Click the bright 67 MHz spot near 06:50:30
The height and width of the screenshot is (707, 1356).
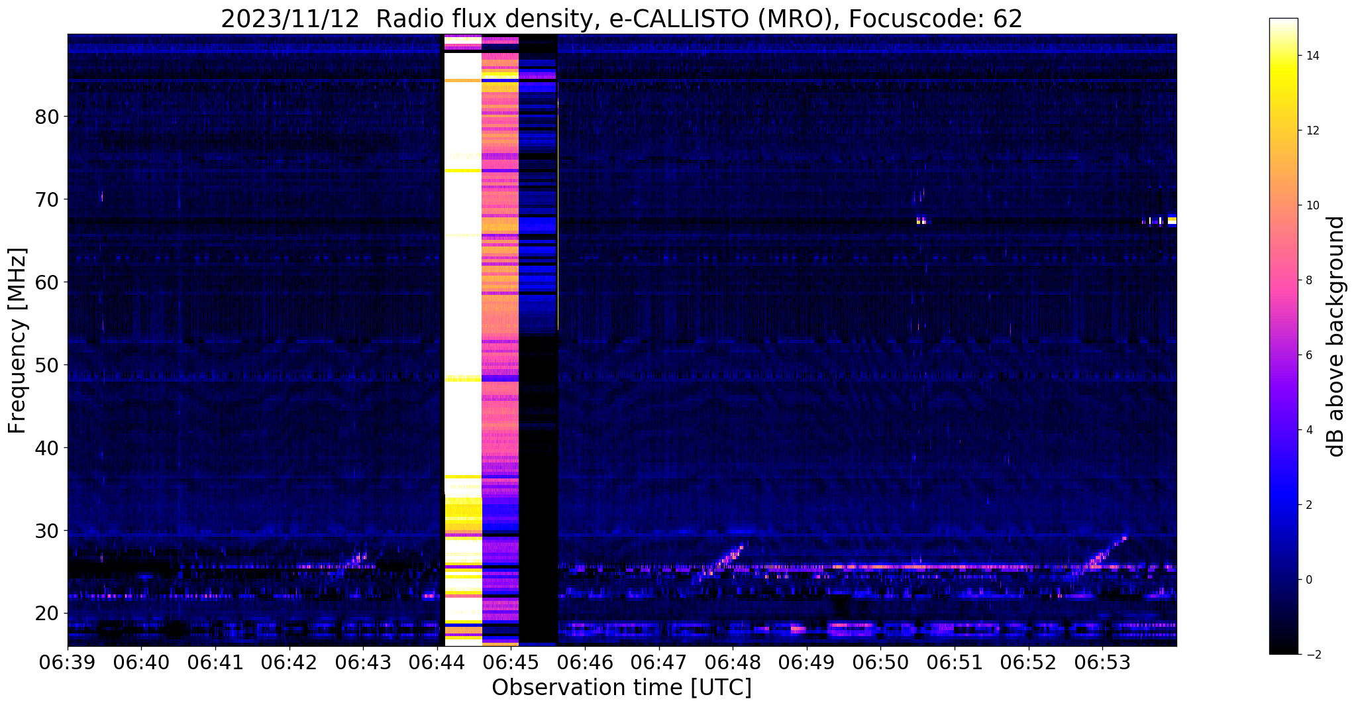pos(921,220)
